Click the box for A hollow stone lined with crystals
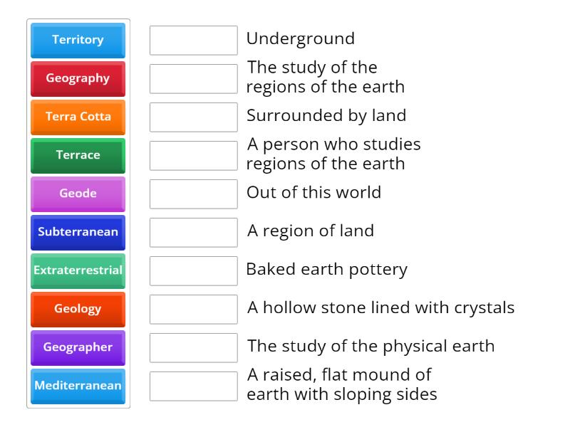 tap(193, 309)
